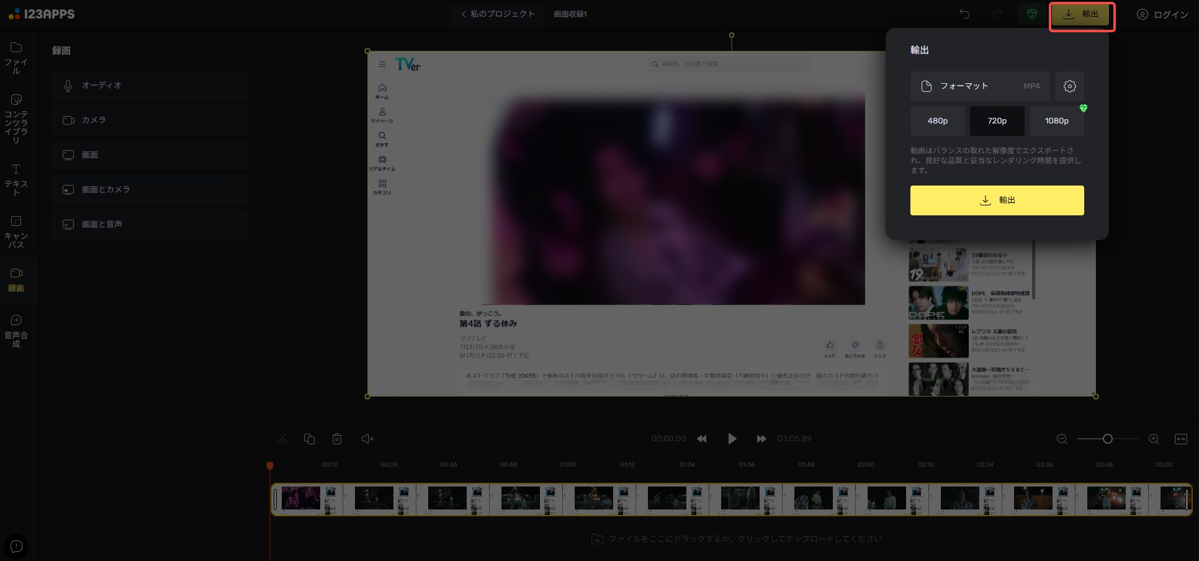
Task: Open the help chat bubble icon
Action: pos(17,546)
